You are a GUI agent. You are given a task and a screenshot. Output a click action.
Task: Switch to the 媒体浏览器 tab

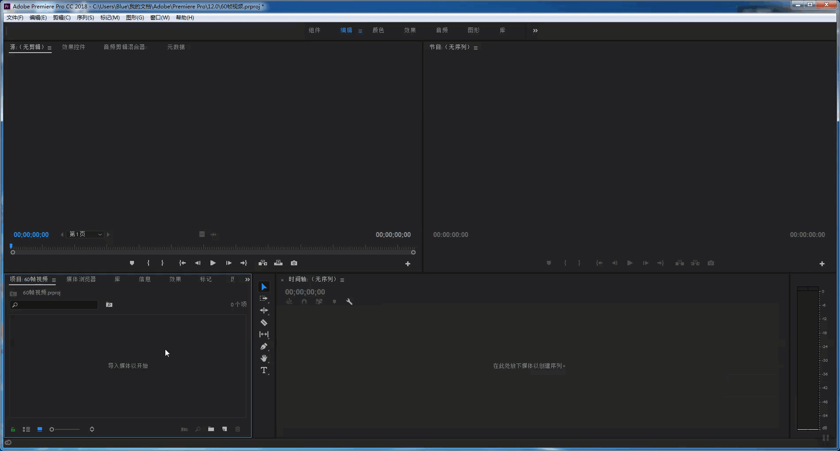click(x=81, y=279)
